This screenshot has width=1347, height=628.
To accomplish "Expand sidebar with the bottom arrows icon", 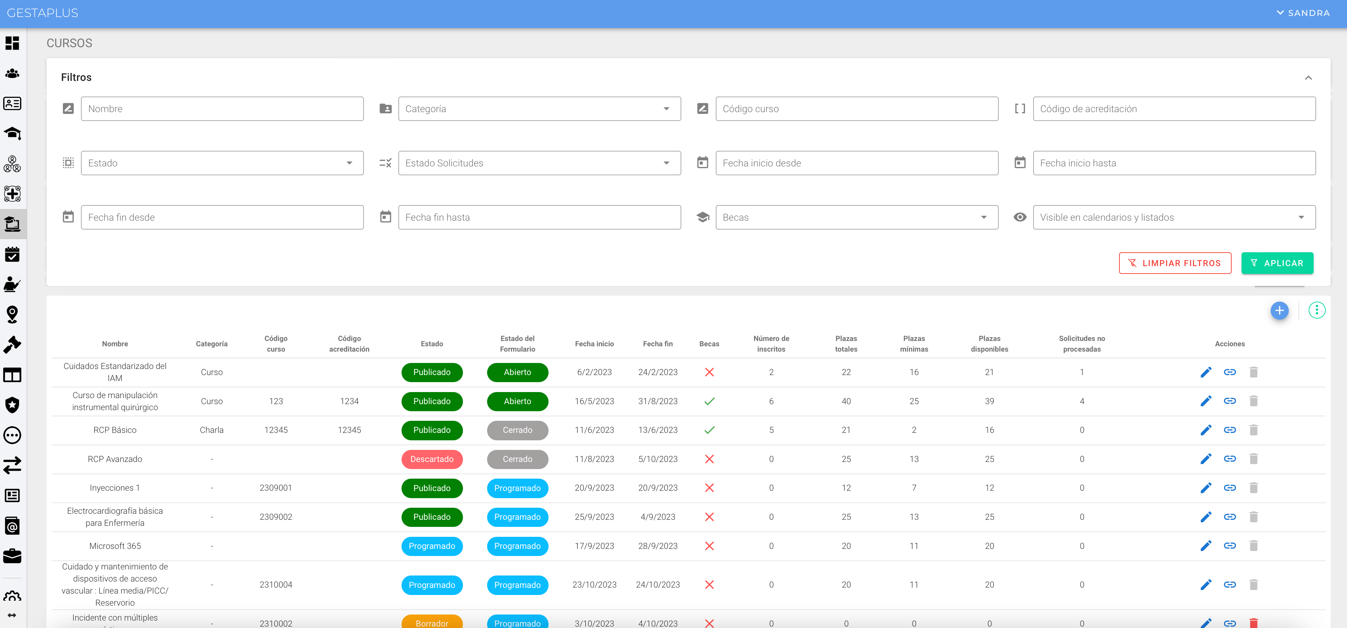I will pyautogui.click(x=12, y=615).
